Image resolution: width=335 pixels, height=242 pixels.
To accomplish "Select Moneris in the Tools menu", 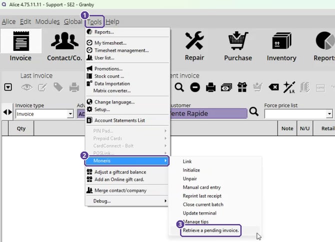I will 127,161.
